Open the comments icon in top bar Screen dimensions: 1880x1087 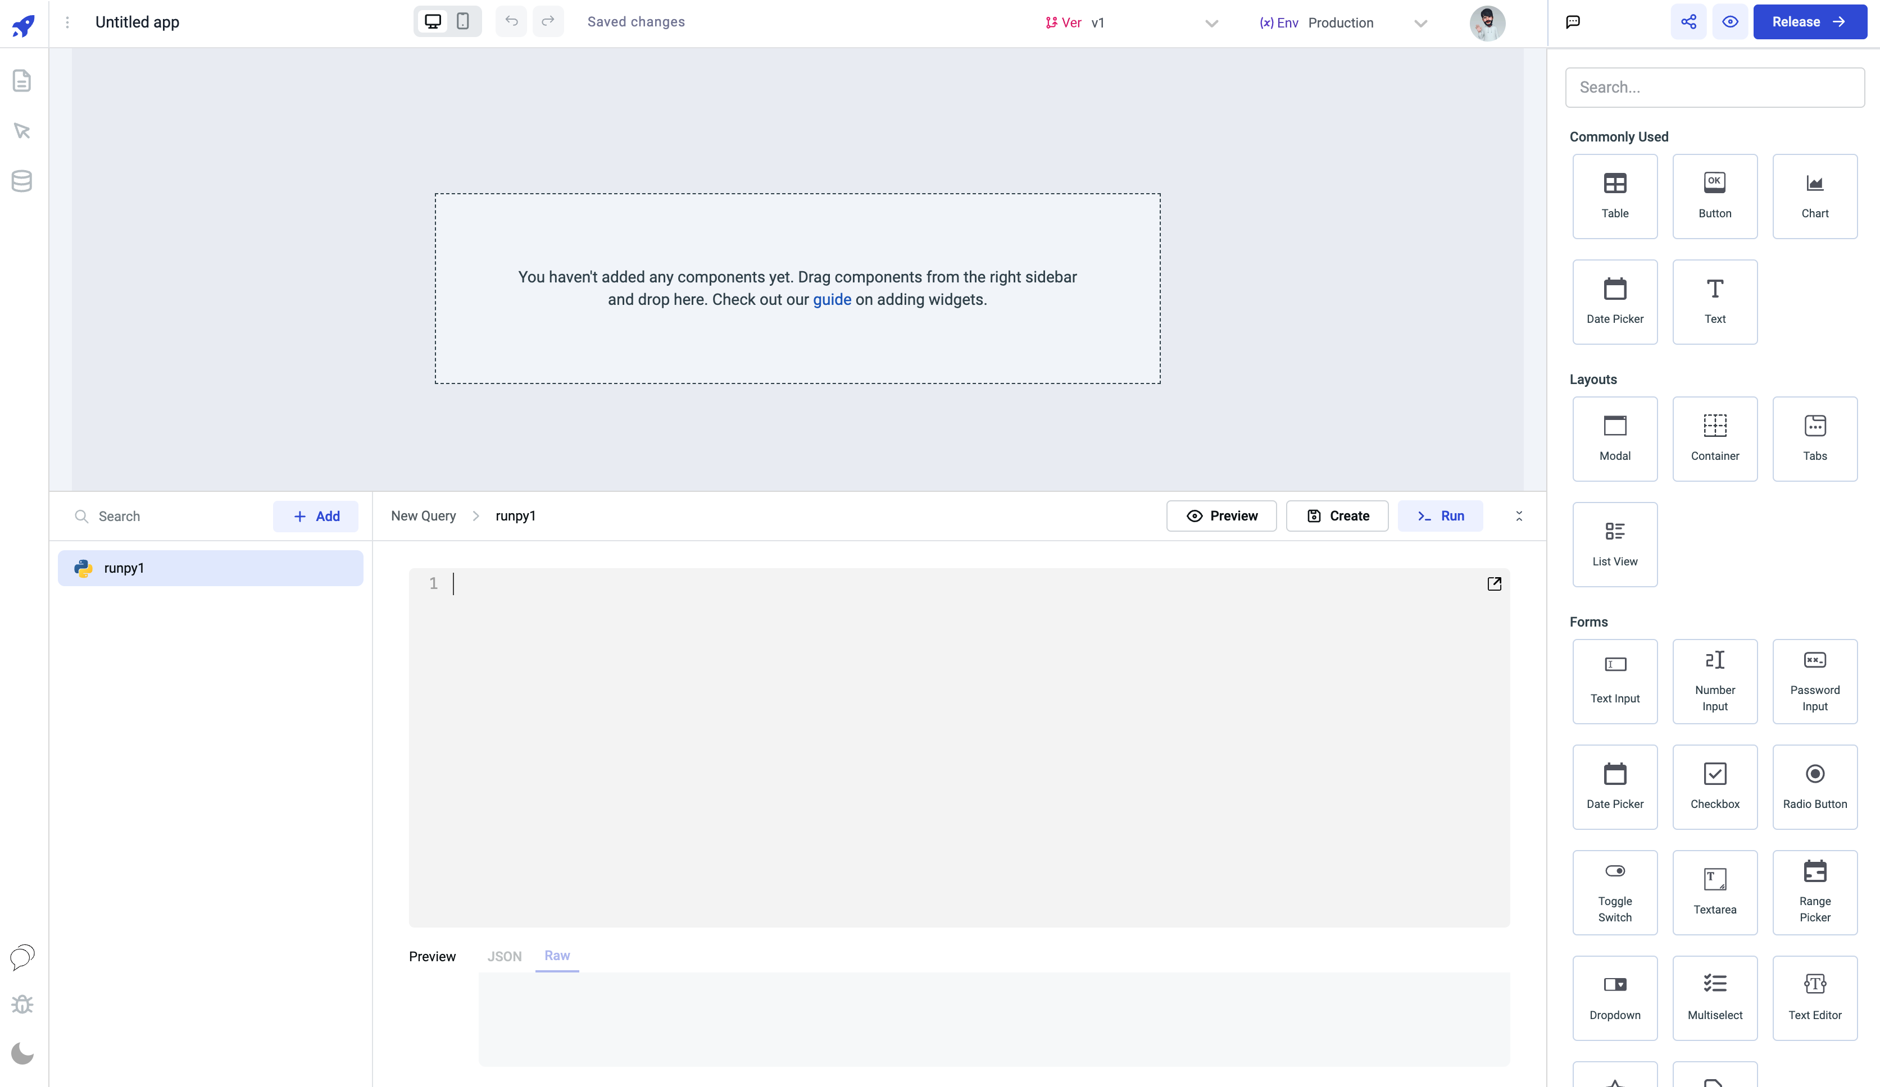click(x=1573, y=22)
